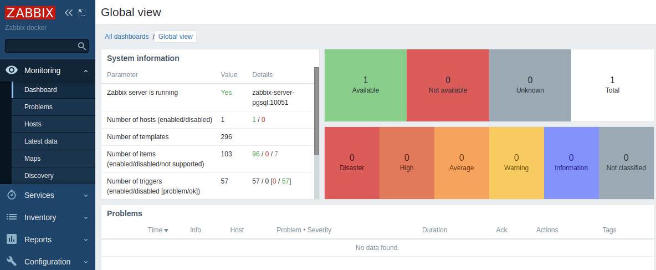Click the Reports chart icon
This screenshot has width=656, height=270.
point(12,239)
